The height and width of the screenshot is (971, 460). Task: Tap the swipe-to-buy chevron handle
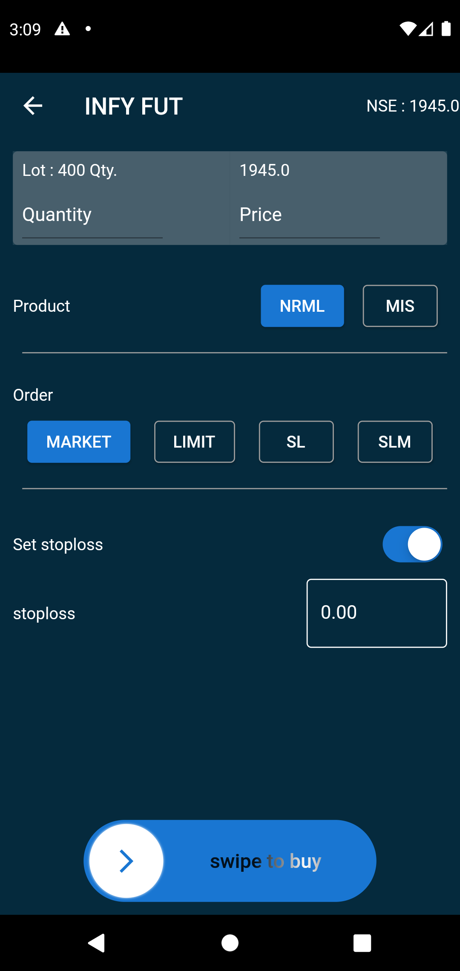(x=126, y=861)
